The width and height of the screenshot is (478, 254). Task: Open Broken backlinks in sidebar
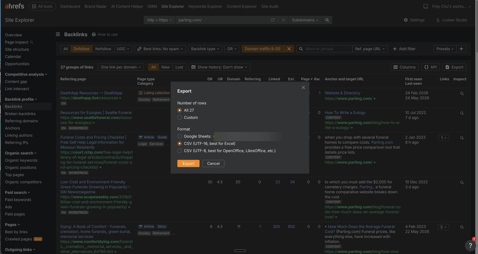[20, 114]
